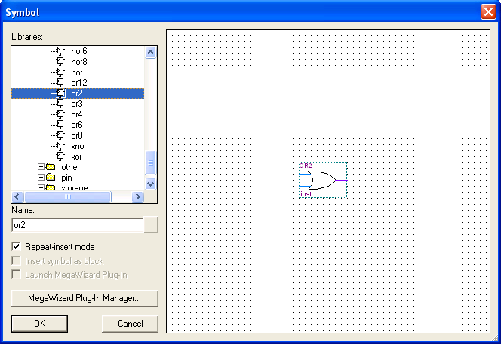
Task: Select the or8 gate symbol
Action: (77, 135)
